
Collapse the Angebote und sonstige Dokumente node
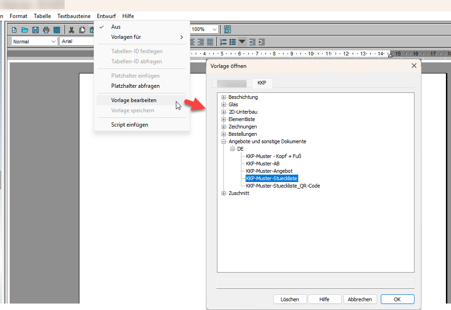224,142
